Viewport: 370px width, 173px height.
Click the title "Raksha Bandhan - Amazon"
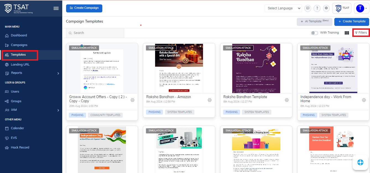click(x=169, y=97)
